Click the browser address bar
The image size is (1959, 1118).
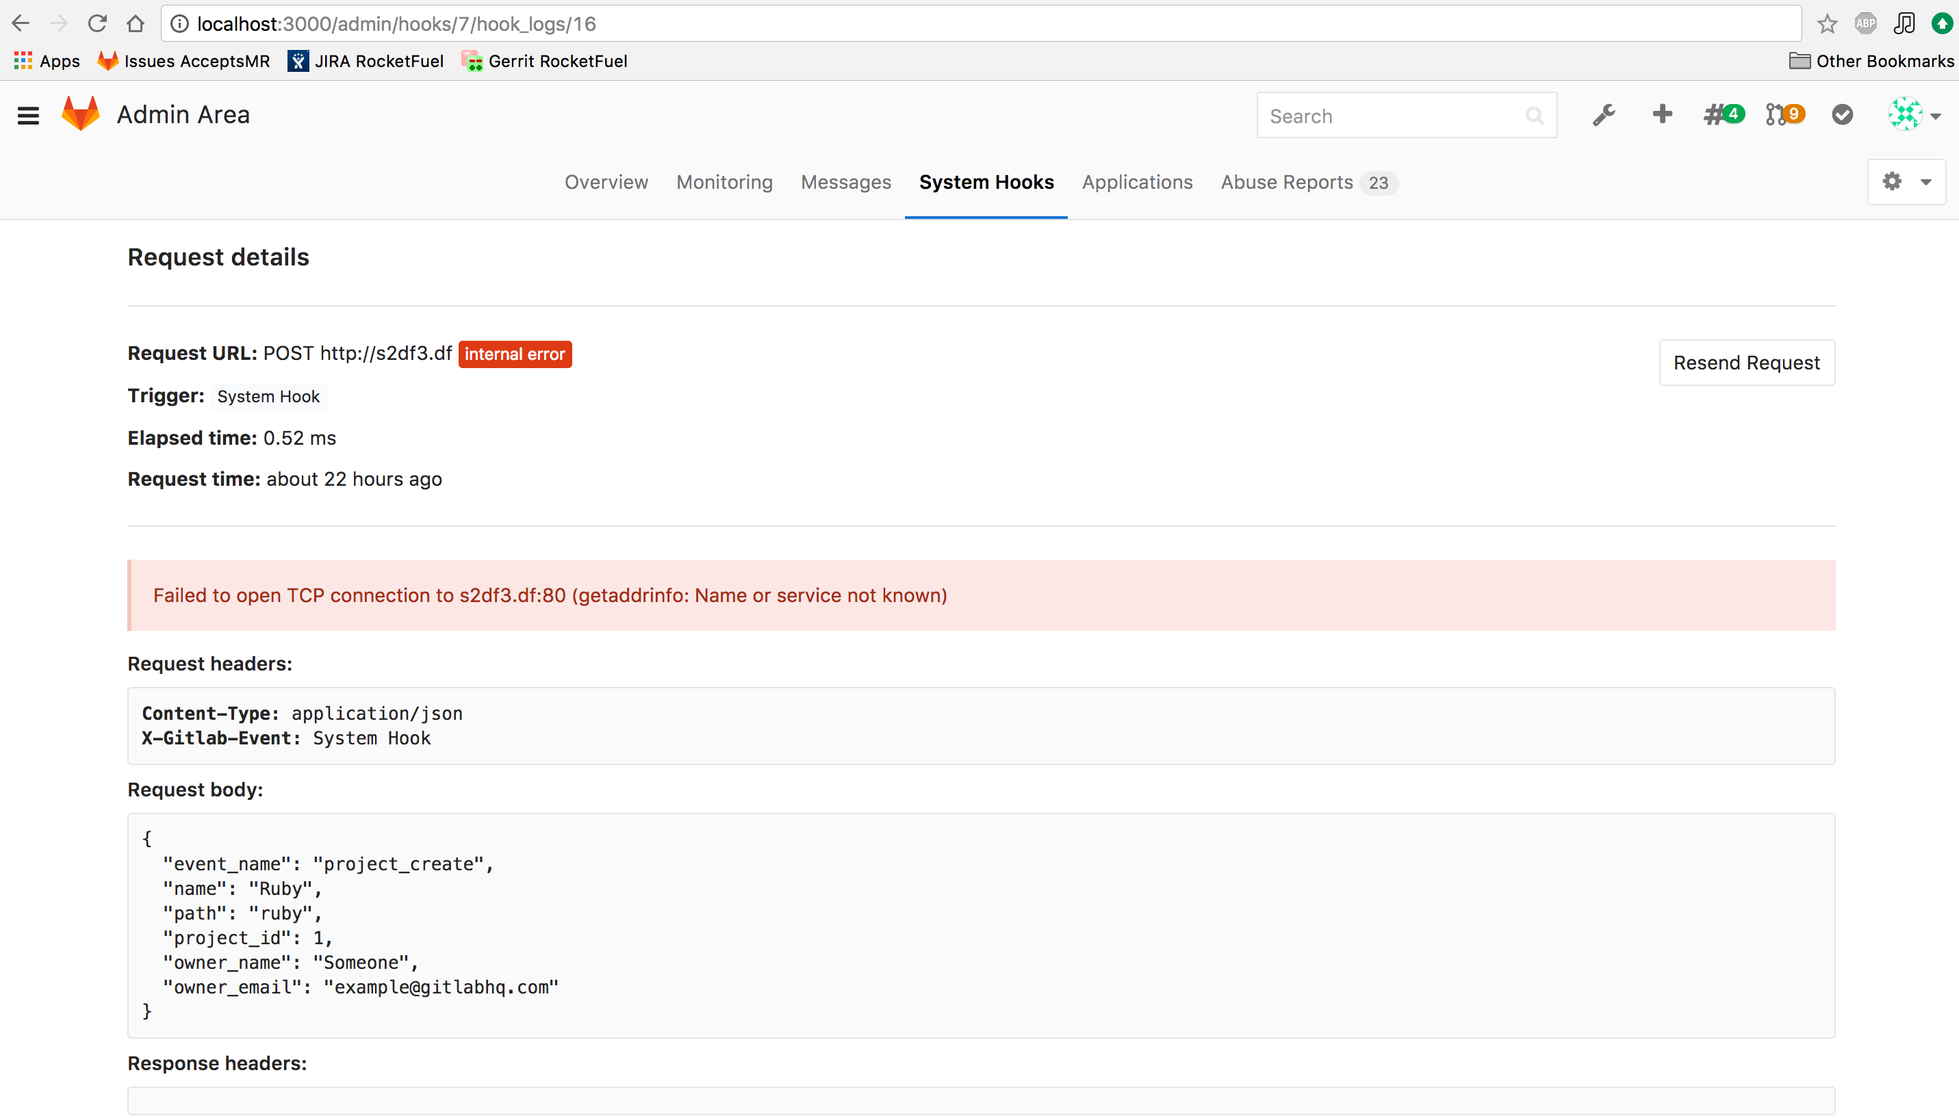921,24
